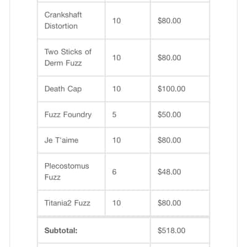Viewport: 247px width, 247px height.
Task: Click quantity 10 in Crankshaft Distortion row
Action: tap(117, 20)
